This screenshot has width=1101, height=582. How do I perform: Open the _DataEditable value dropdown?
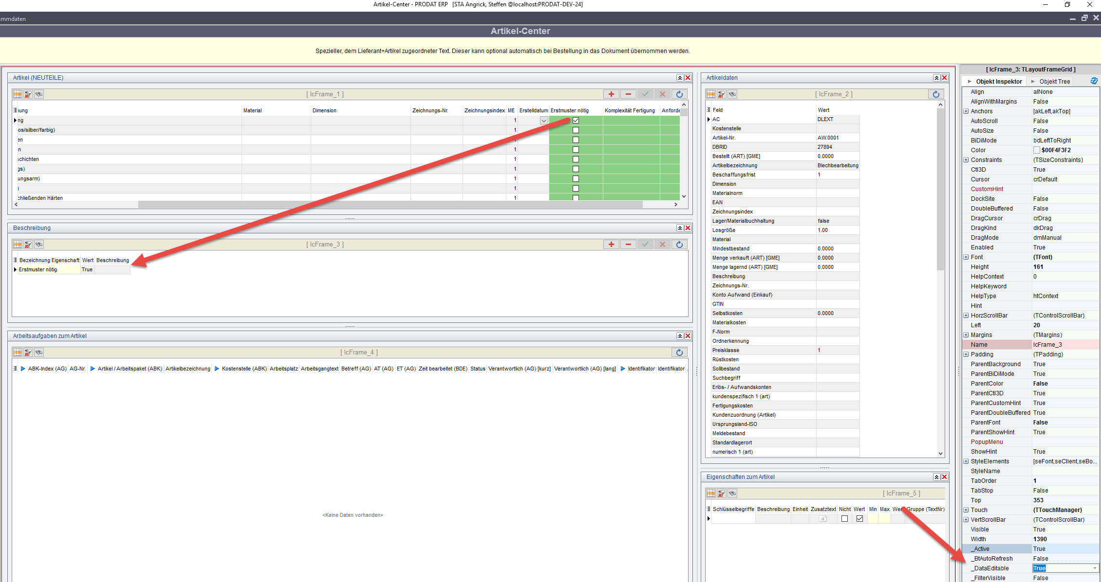pyautogui.click(x=1095, y=568)
